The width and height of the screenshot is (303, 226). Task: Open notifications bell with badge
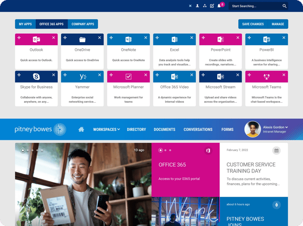coord(219,6)
